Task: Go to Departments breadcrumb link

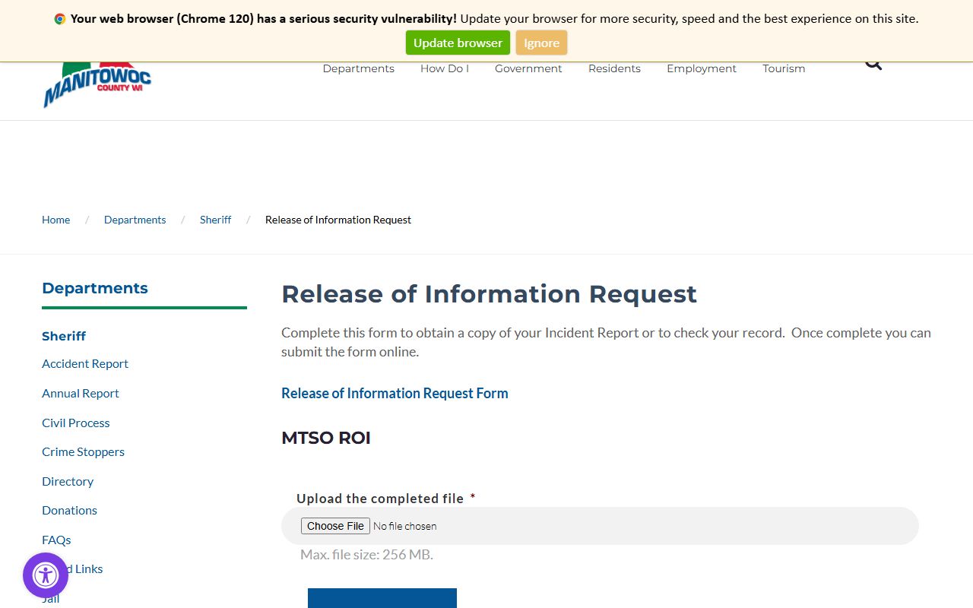Action: point(135,220)
